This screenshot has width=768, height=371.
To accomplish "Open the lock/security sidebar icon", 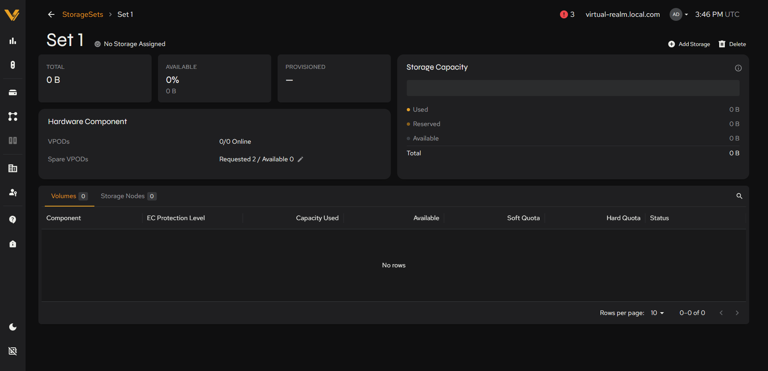I will pyautogui.click(x=13, y=244).
